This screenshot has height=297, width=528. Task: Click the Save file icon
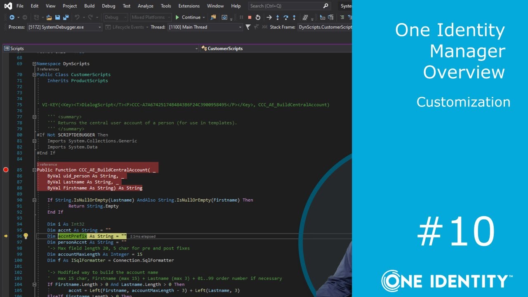tap(57, 17)
